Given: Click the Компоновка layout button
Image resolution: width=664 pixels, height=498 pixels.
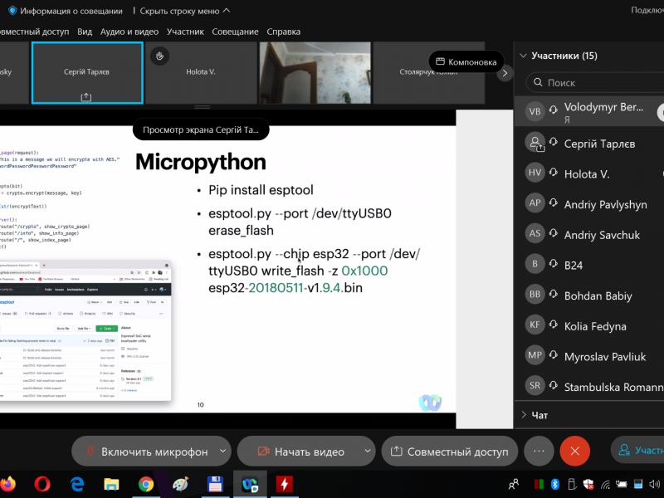Looking at the screenshot, I should pos(466,62).
